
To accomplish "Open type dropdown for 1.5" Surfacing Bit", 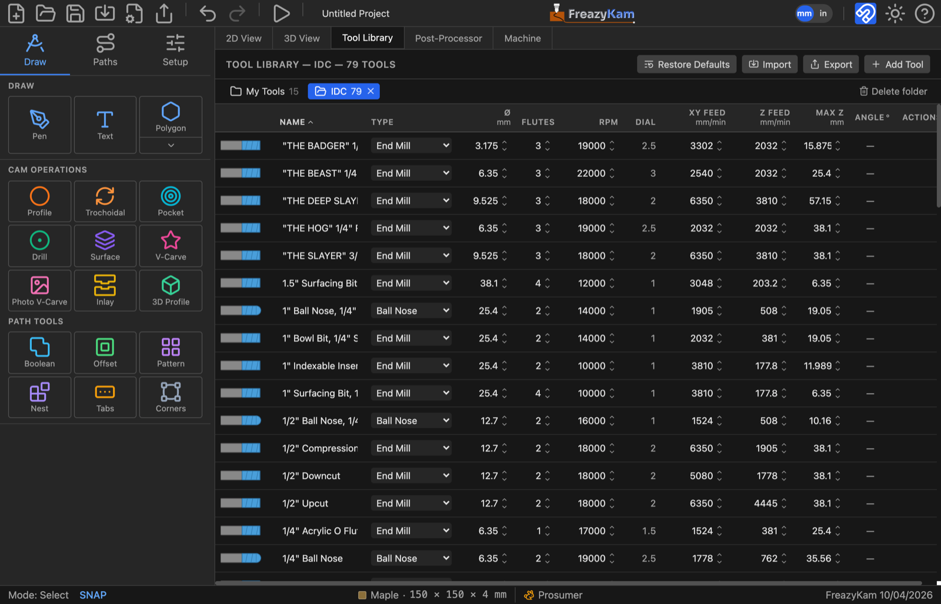I will (411, 283).
